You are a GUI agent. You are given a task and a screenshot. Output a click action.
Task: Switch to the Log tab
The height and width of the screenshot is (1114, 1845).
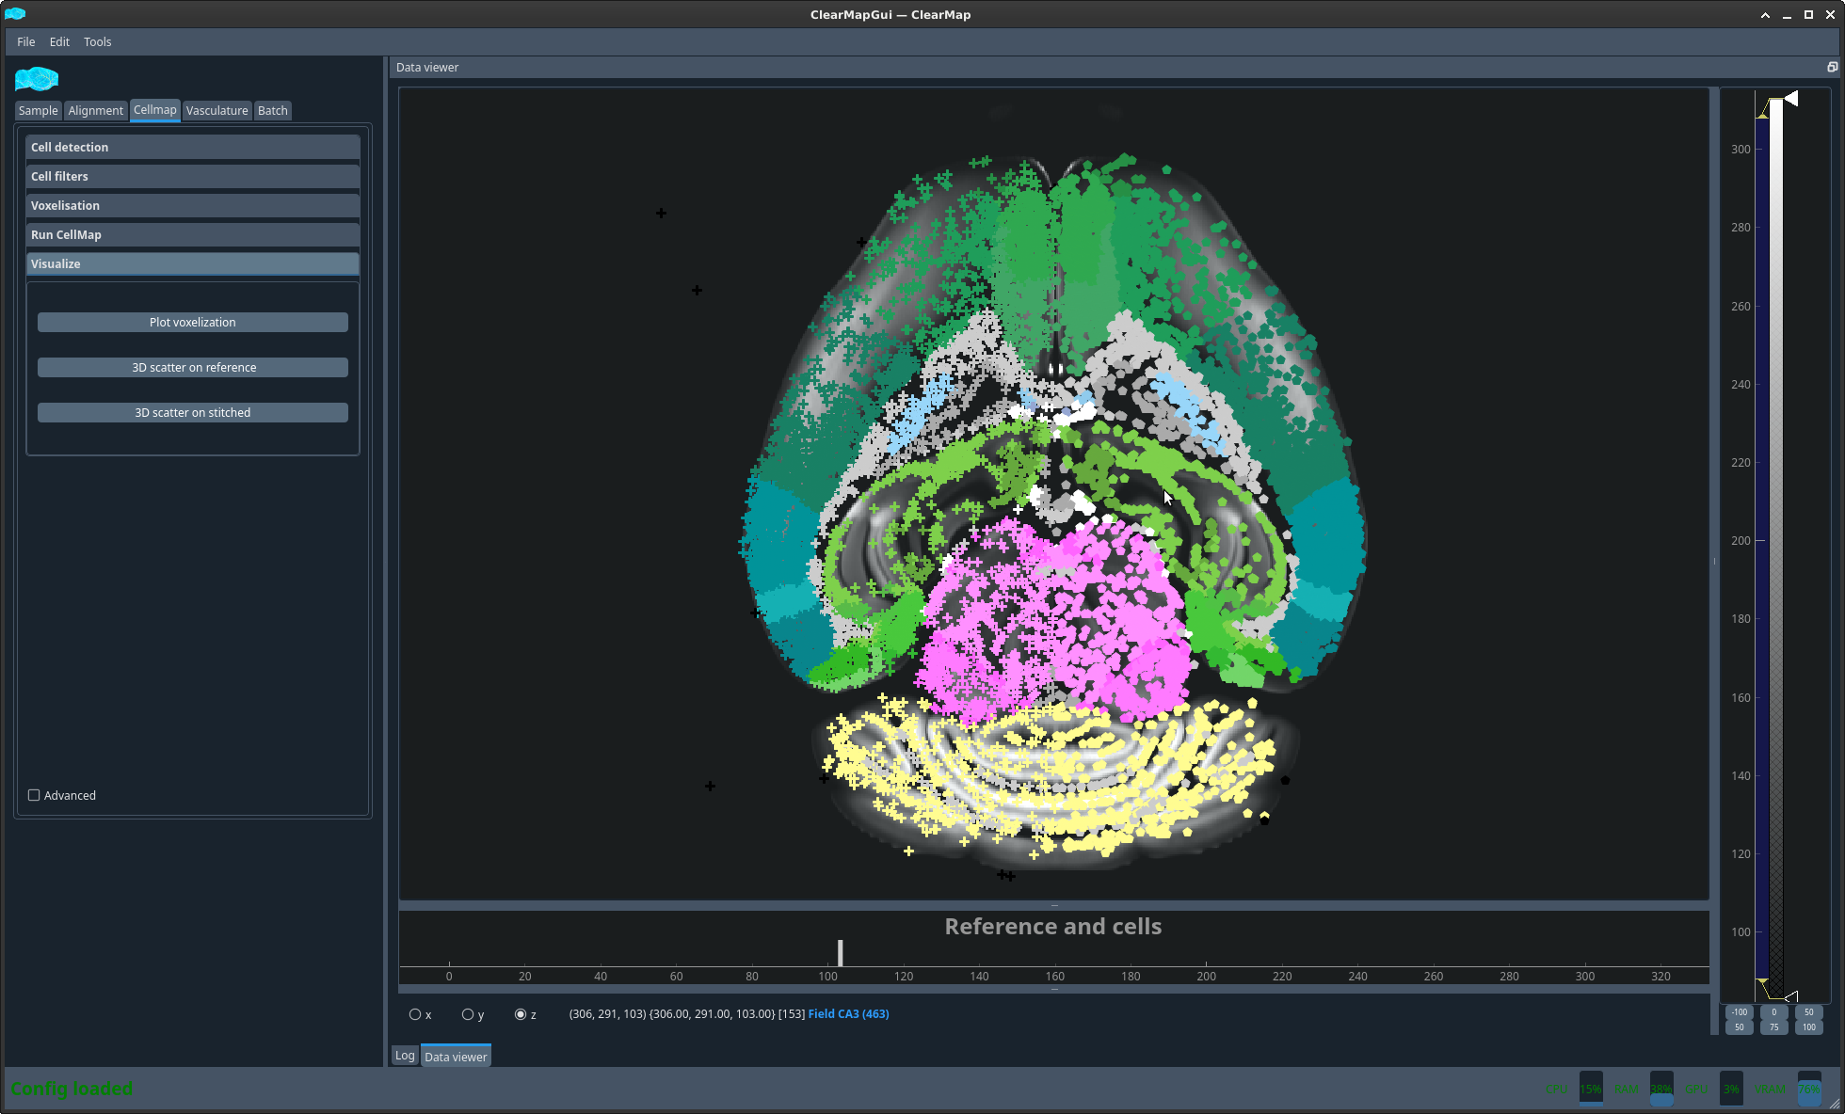pos(405,1055)
